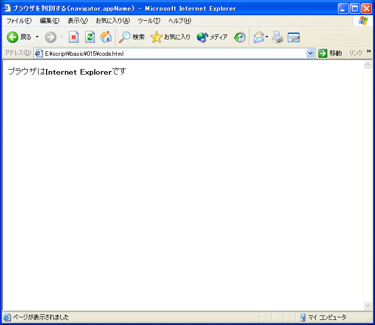
Task: Click the scrollbar up arrow
Action: tap(367, 64)
